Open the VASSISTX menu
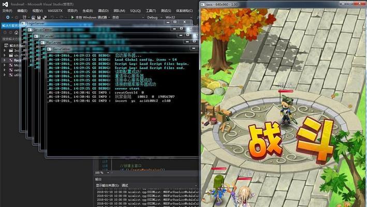The width and height of the screenshot is (367, 207). coord(55,11)
